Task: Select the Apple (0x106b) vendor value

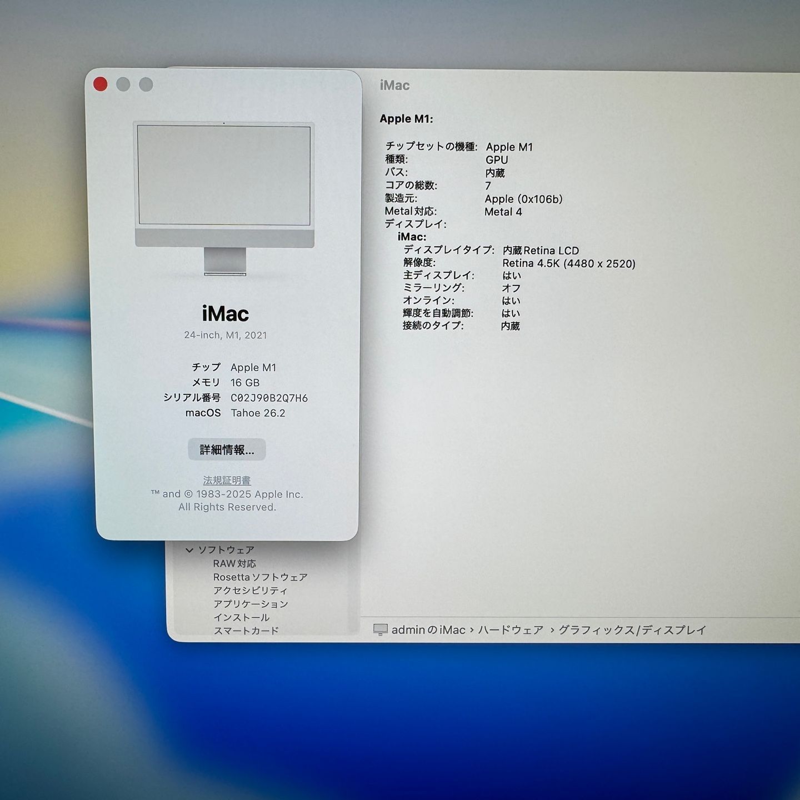Action: pyautogui.click(x=523, y=199)
